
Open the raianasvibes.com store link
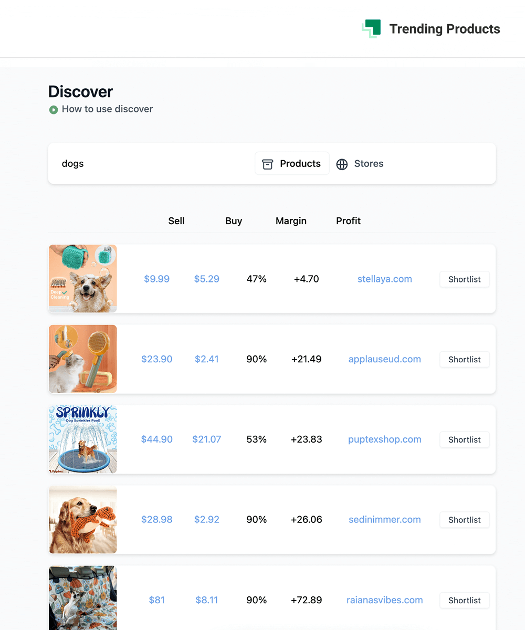click(x=384, y=600)
